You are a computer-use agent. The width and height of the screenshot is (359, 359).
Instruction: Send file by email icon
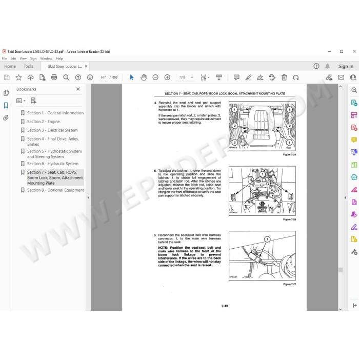coord(341,77)
